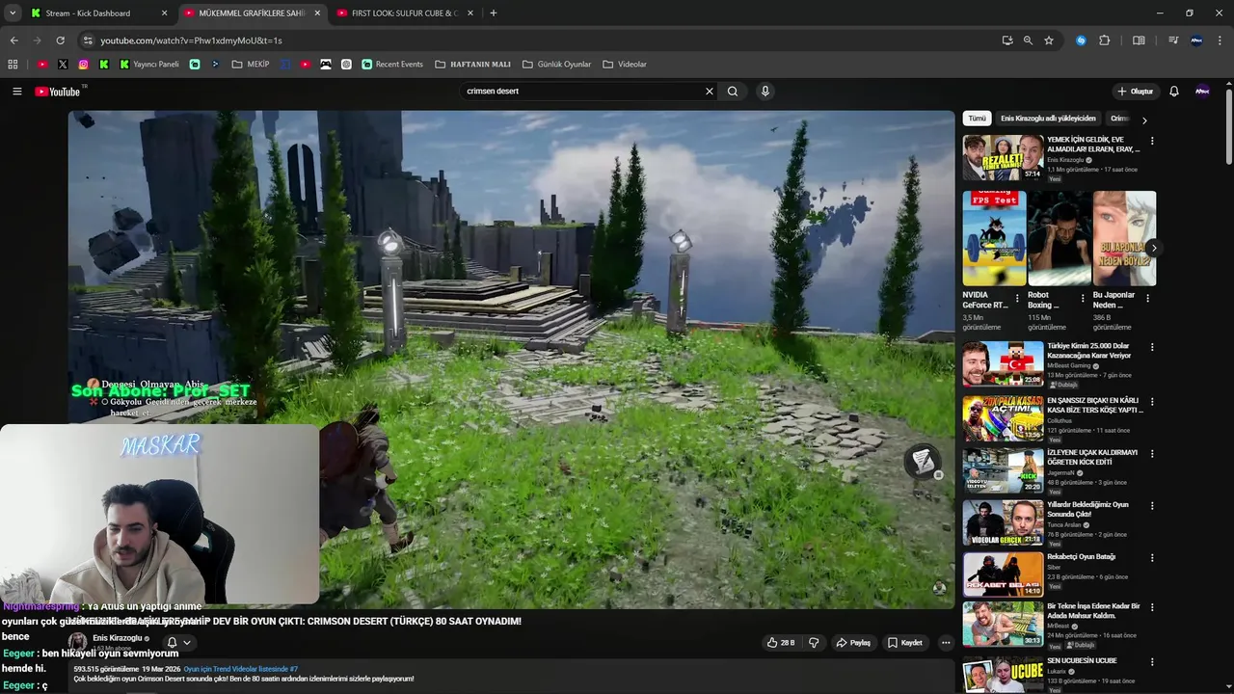Bookmark this page with the star
This screenshot has width=1234, height=694.
tap(1049, 40)
